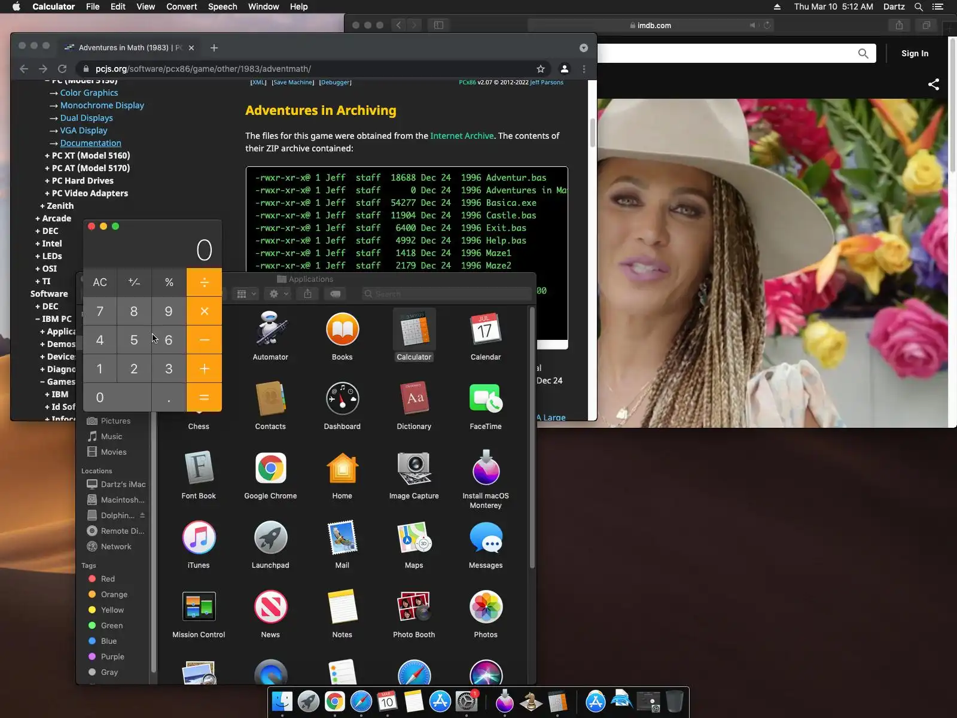Screen dimensions: 957x718
Task: Open the Mail app icon
Action: [x=342, y=537]
